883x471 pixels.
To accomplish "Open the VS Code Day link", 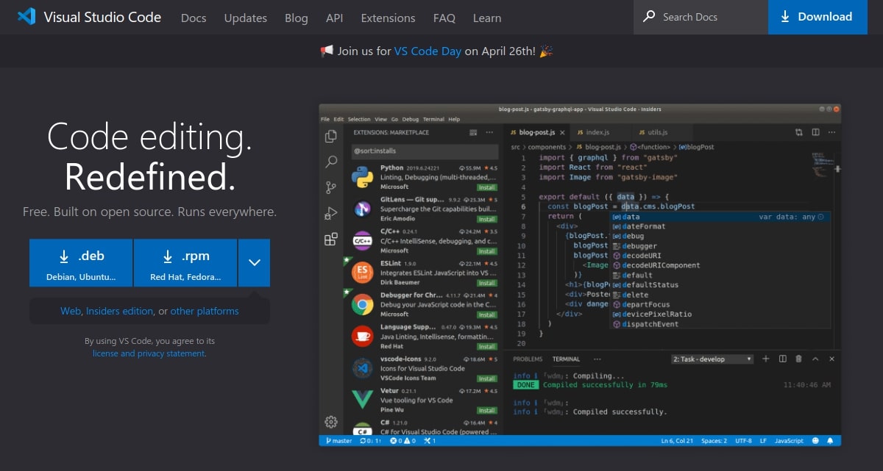I will coord(428,51).
